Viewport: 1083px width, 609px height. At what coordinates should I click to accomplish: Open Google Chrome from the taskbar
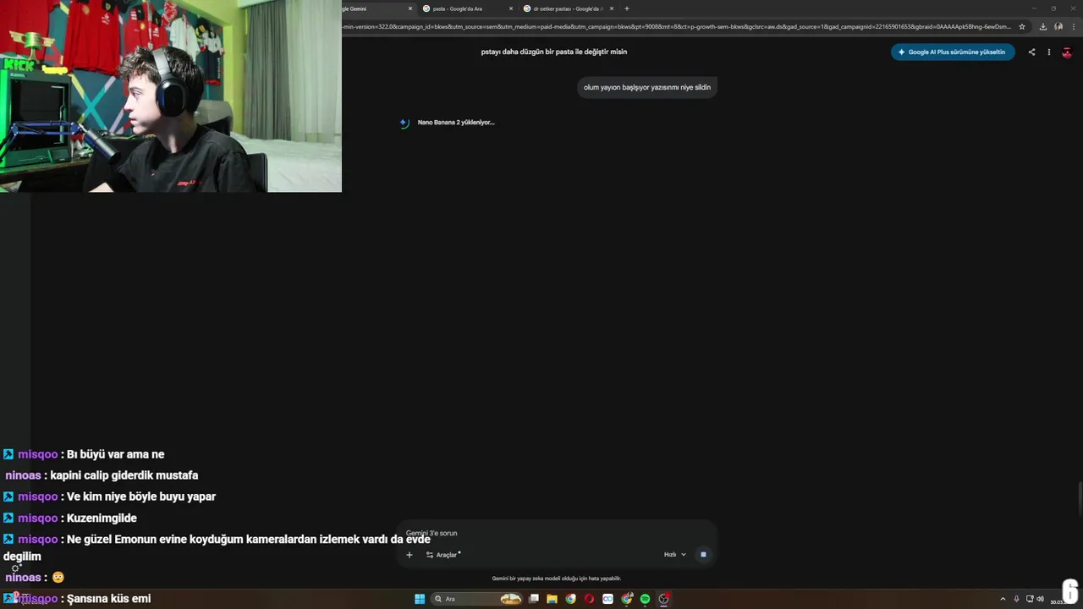point(570,599)
